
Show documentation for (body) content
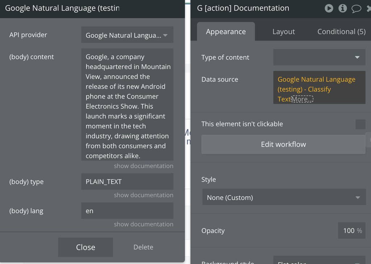tap(143, 166)
